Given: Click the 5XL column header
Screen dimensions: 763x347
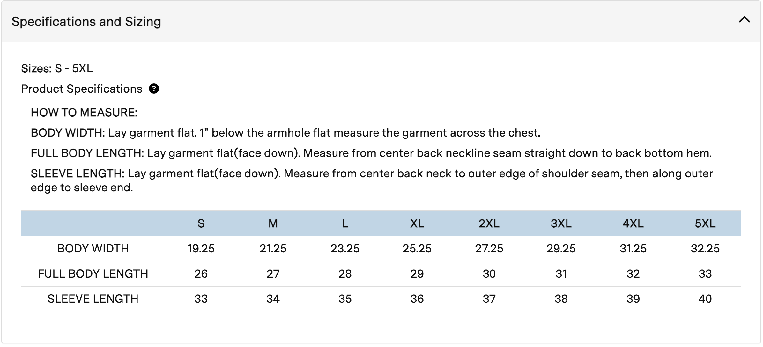Looking at the screenshot, I should click(x=705, y=223).
